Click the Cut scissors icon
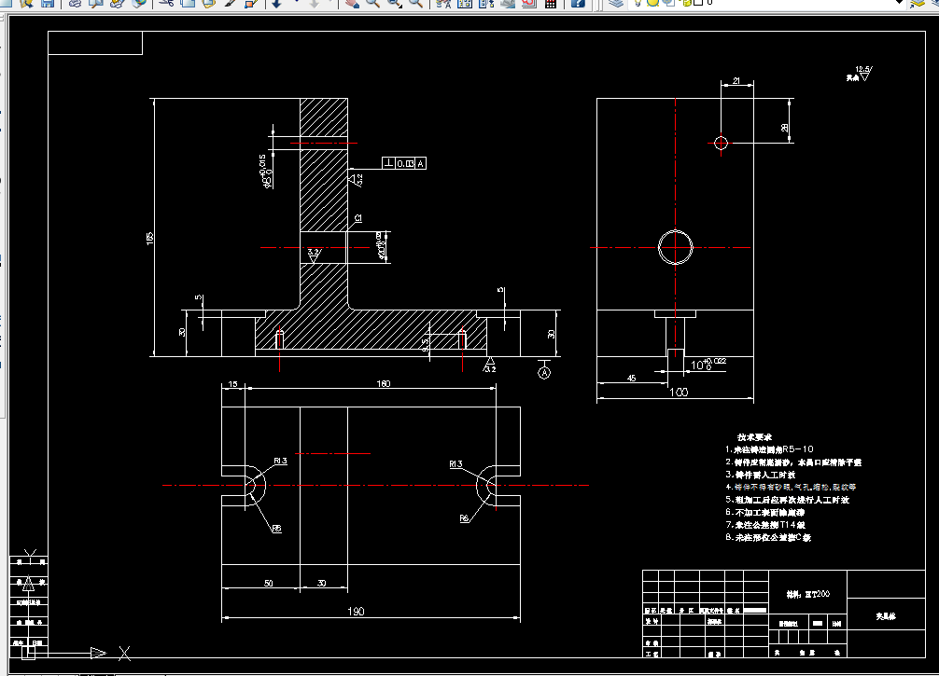The image size is (939, 676). point(166,3)
